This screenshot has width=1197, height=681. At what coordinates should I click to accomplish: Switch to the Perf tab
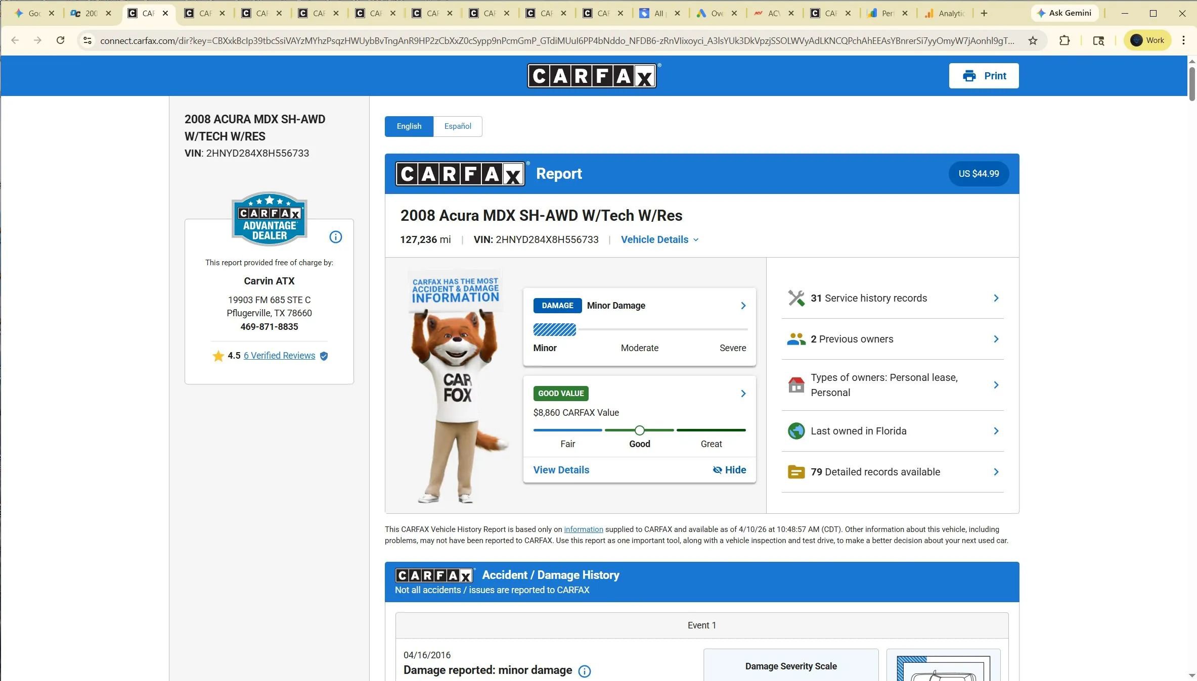pos(888,14)
